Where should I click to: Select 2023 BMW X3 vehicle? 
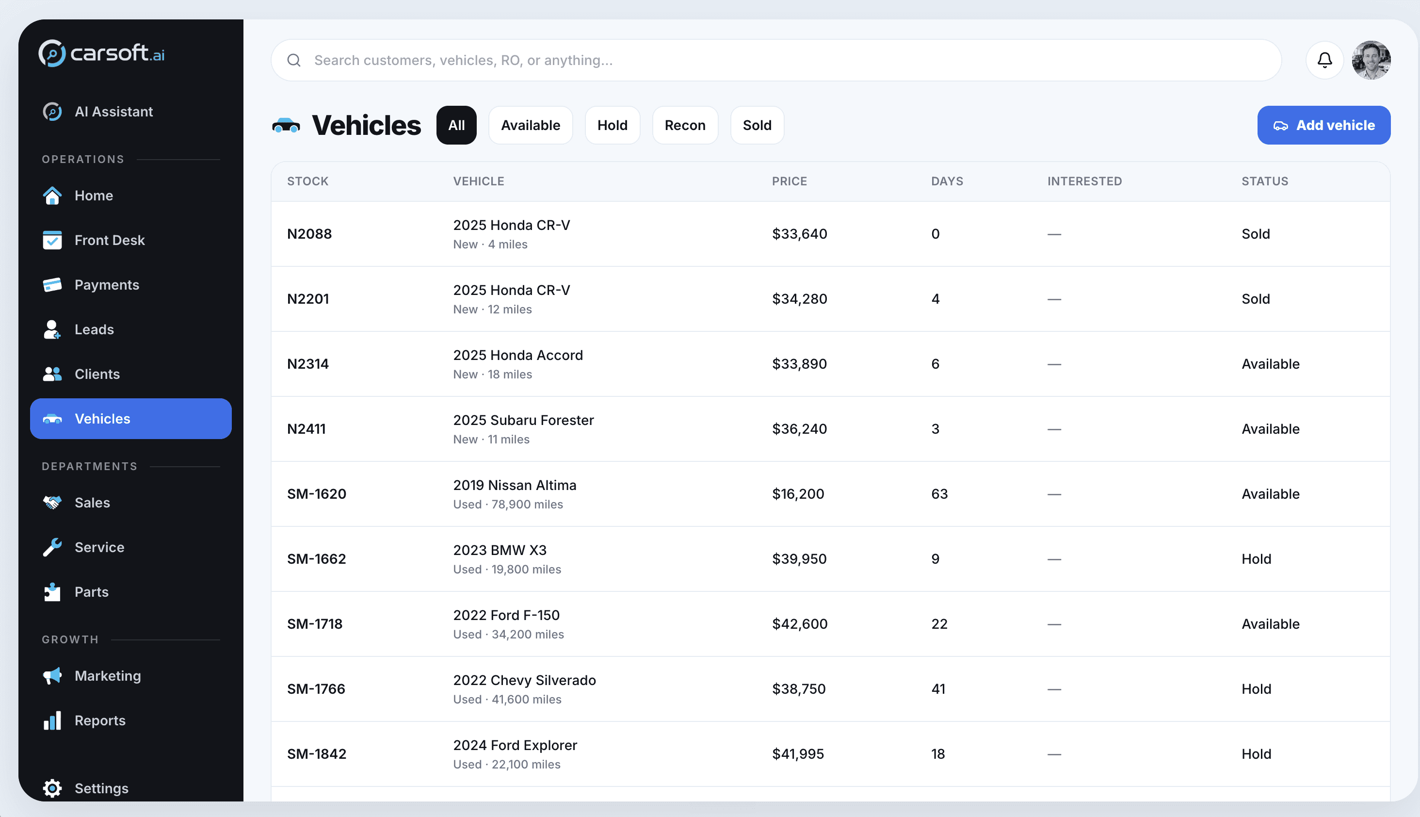pos(500,550)
